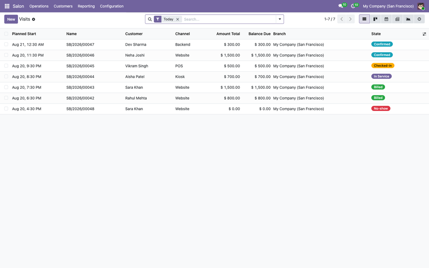Switch to list view
Image resolution: width=429 pixels, height=268 pixels.
(364, 19)
